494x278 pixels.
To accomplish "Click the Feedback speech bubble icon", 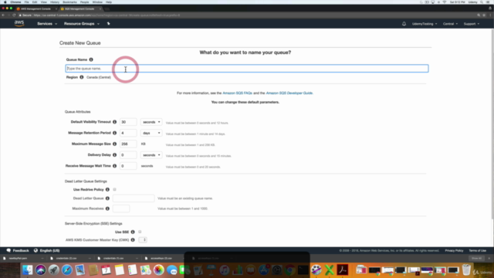I will [8, 250].
